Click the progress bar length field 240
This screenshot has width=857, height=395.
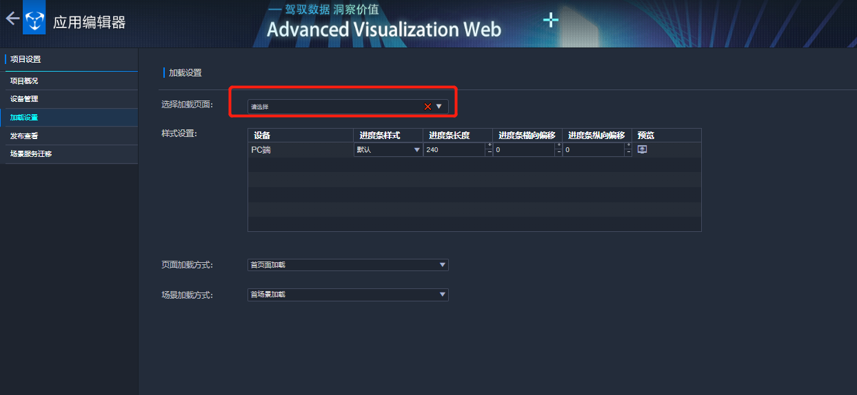click(454, 149)
